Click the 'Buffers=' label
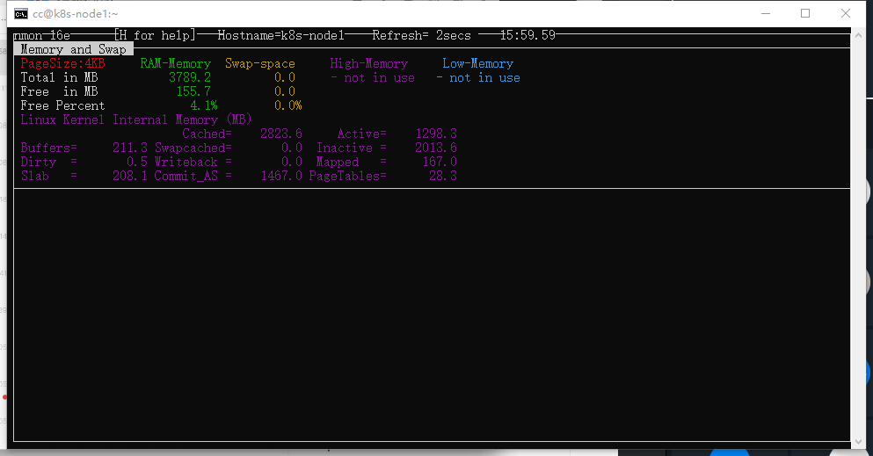873x456 pixels. 49,148
